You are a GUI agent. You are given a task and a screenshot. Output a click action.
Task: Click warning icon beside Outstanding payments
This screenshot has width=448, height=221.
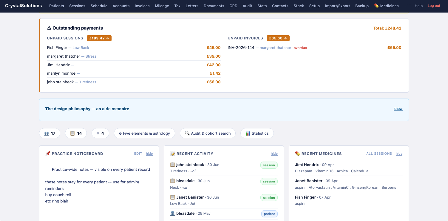click(49, 28)
